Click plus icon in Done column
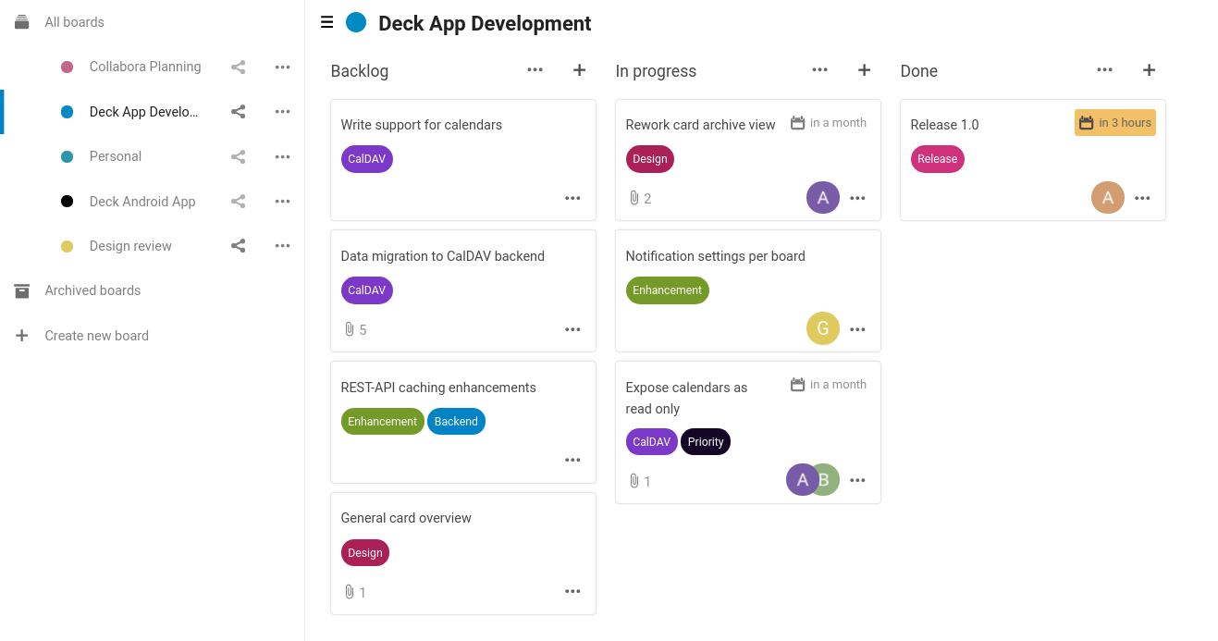1218x641 pixels. click(1149, 70)
